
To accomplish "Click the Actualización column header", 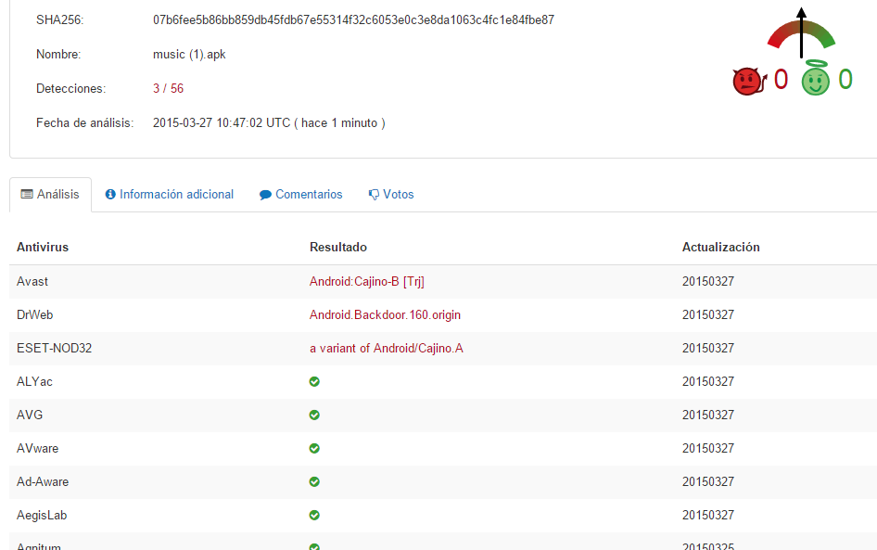I will pos(720,247).
